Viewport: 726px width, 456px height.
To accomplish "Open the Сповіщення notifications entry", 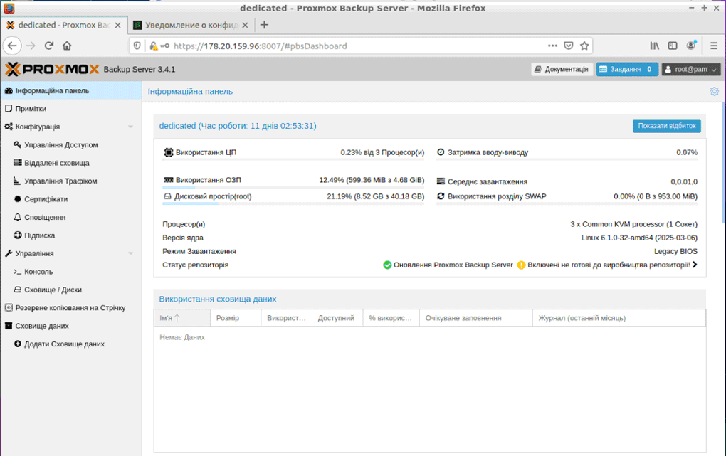I will pos(44,217).
